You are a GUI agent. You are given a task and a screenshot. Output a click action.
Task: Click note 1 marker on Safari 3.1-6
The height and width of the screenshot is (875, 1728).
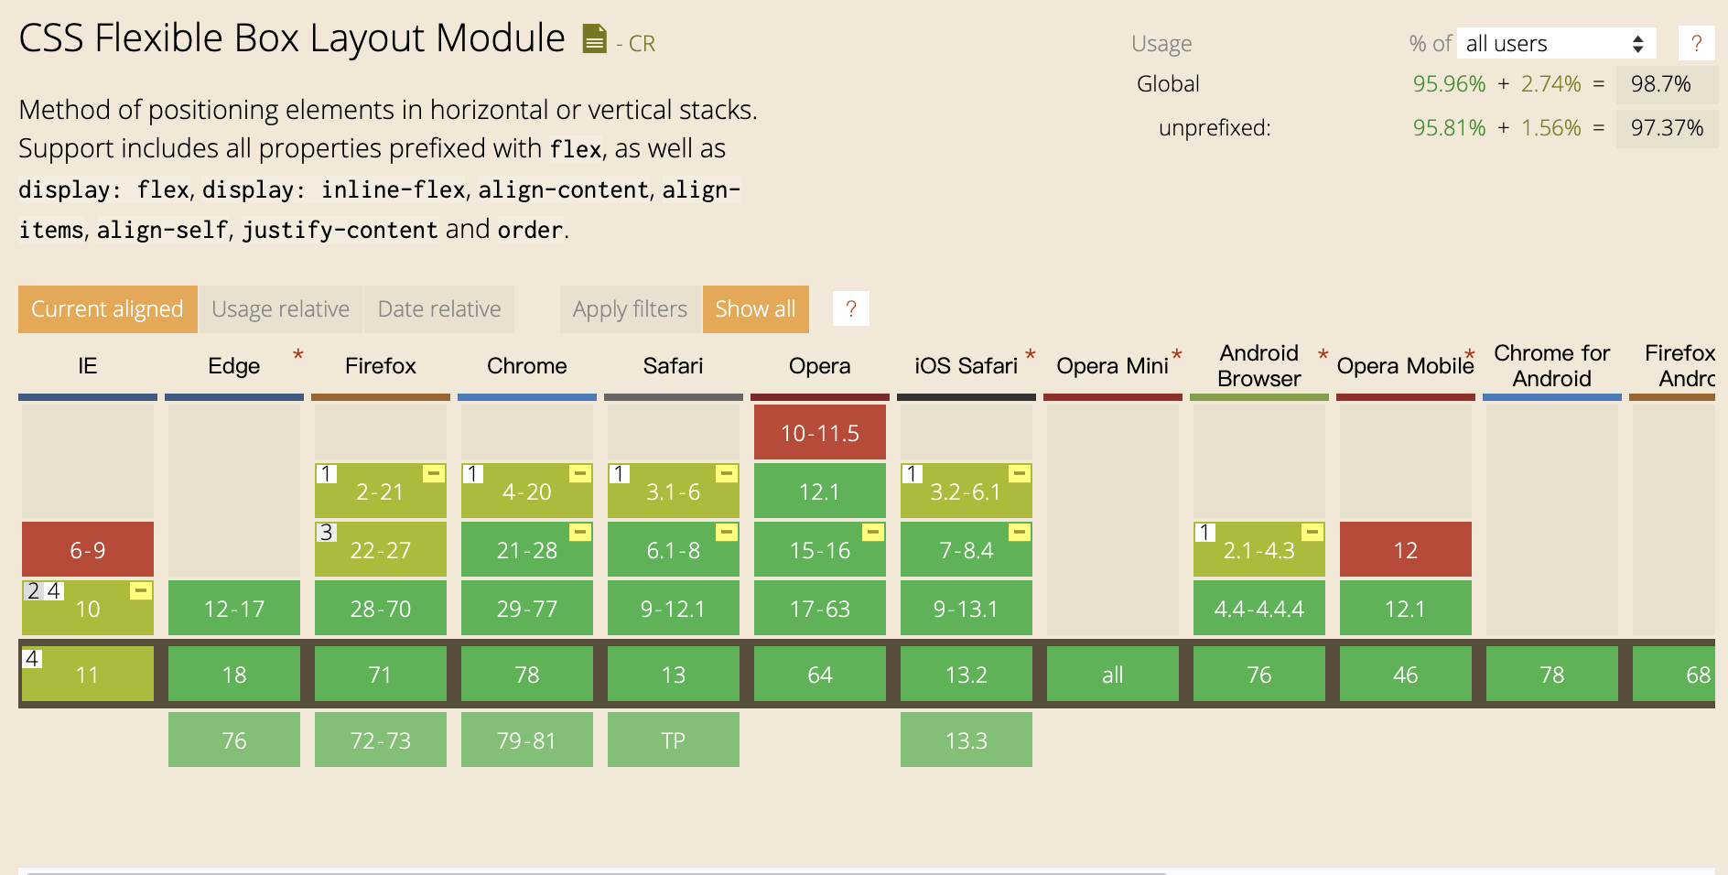click(x=619, y=474)
